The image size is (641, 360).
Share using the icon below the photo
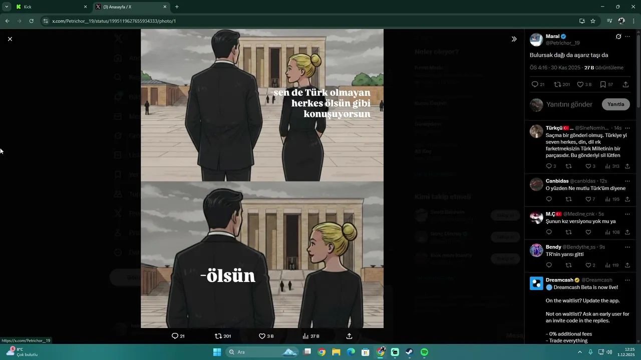[x=349, y=336]
